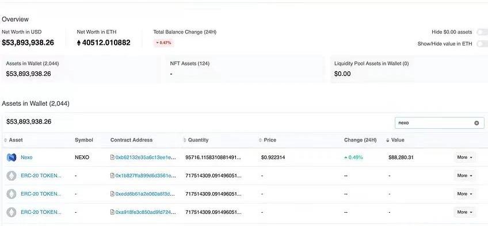Click the sort arrows beside Price column
The image size is (488, 226).
pos(261,140)
